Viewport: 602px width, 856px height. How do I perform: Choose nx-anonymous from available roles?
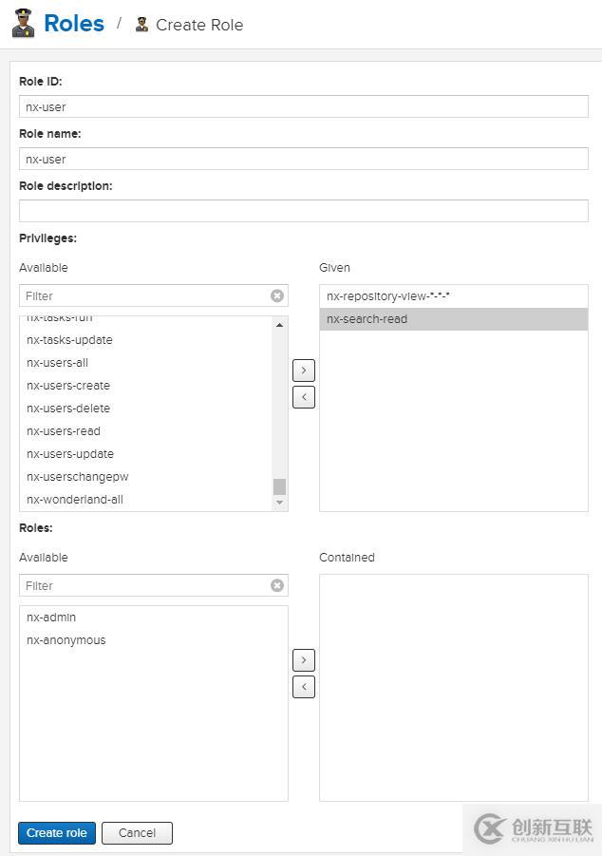(x=66, y=640)
